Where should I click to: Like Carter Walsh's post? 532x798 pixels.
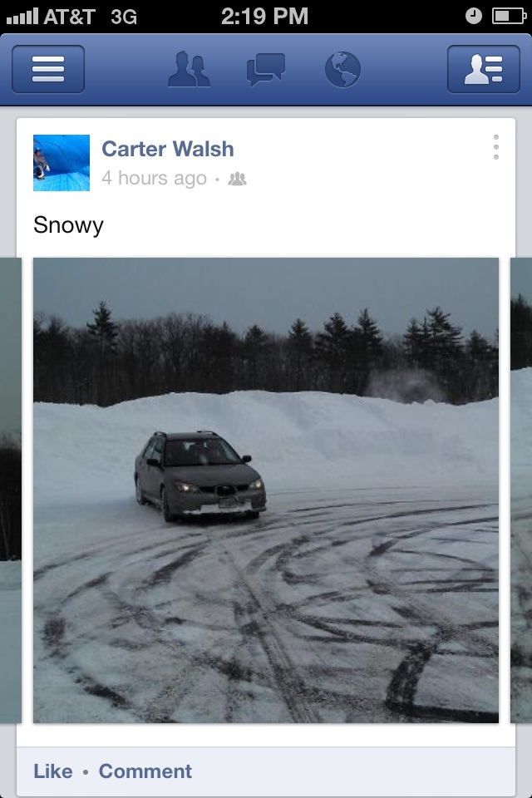(53, 771)
